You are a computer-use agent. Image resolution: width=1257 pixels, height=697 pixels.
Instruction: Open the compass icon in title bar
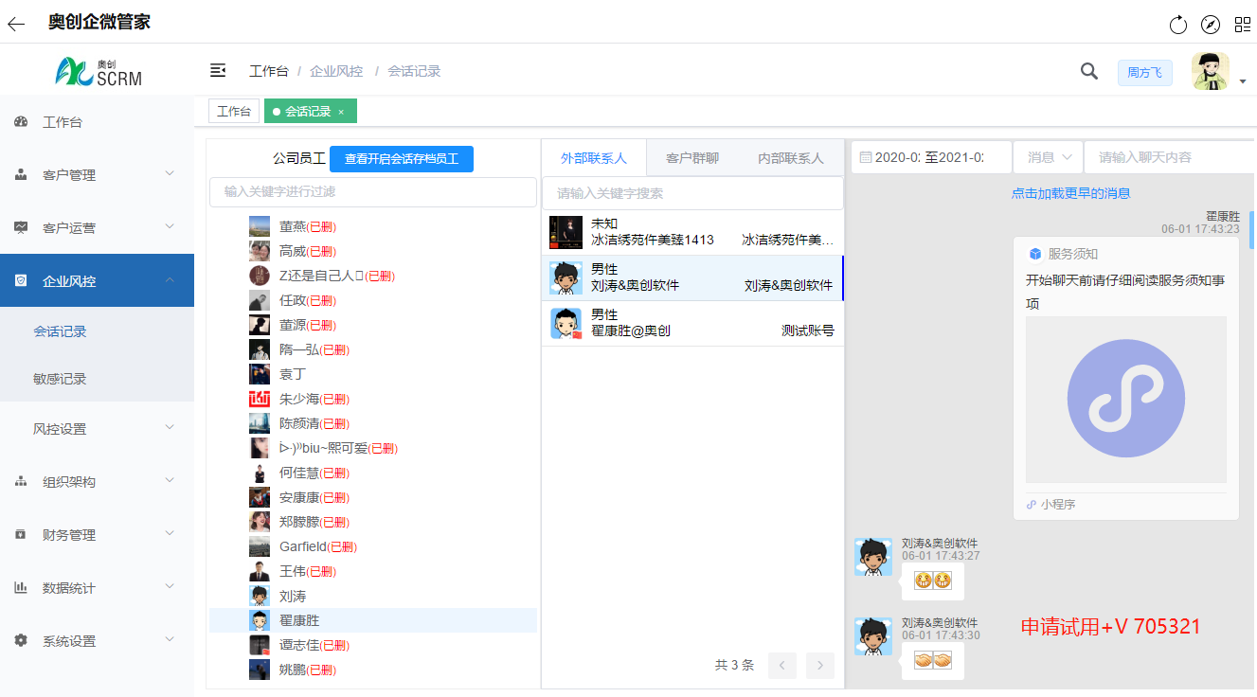coord(1211,25)
